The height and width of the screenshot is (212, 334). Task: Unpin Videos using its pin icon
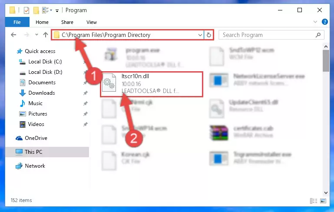tap(86, 124)
